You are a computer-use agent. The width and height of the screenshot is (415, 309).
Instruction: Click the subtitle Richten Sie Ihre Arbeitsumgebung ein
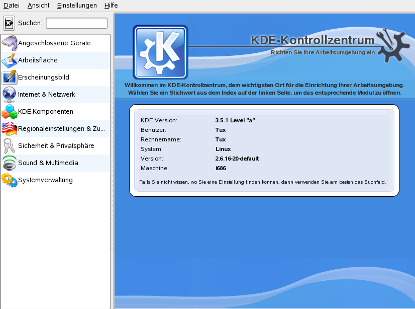323,52
